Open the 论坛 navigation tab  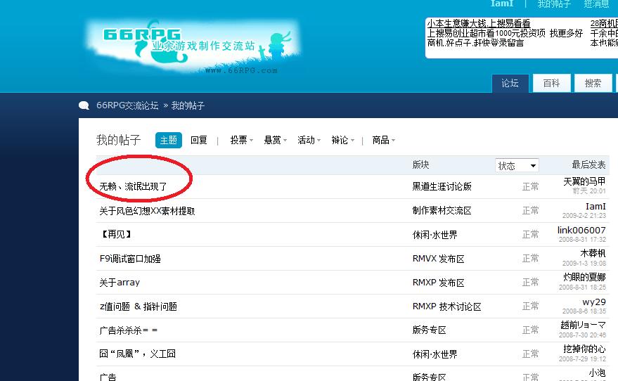[510, 83]
